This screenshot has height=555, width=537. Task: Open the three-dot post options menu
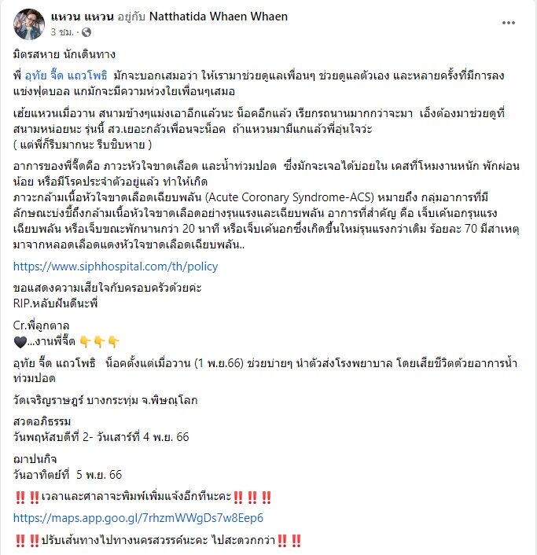[509, 23]
